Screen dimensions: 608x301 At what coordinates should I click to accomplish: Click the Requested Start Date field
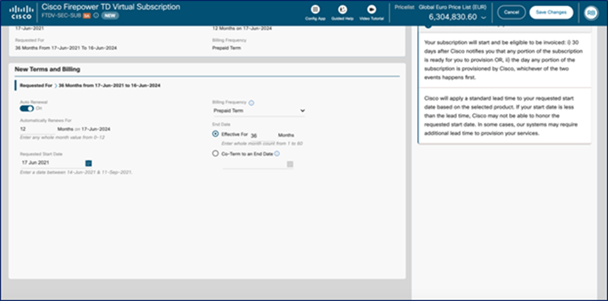(x=52, y=163)
